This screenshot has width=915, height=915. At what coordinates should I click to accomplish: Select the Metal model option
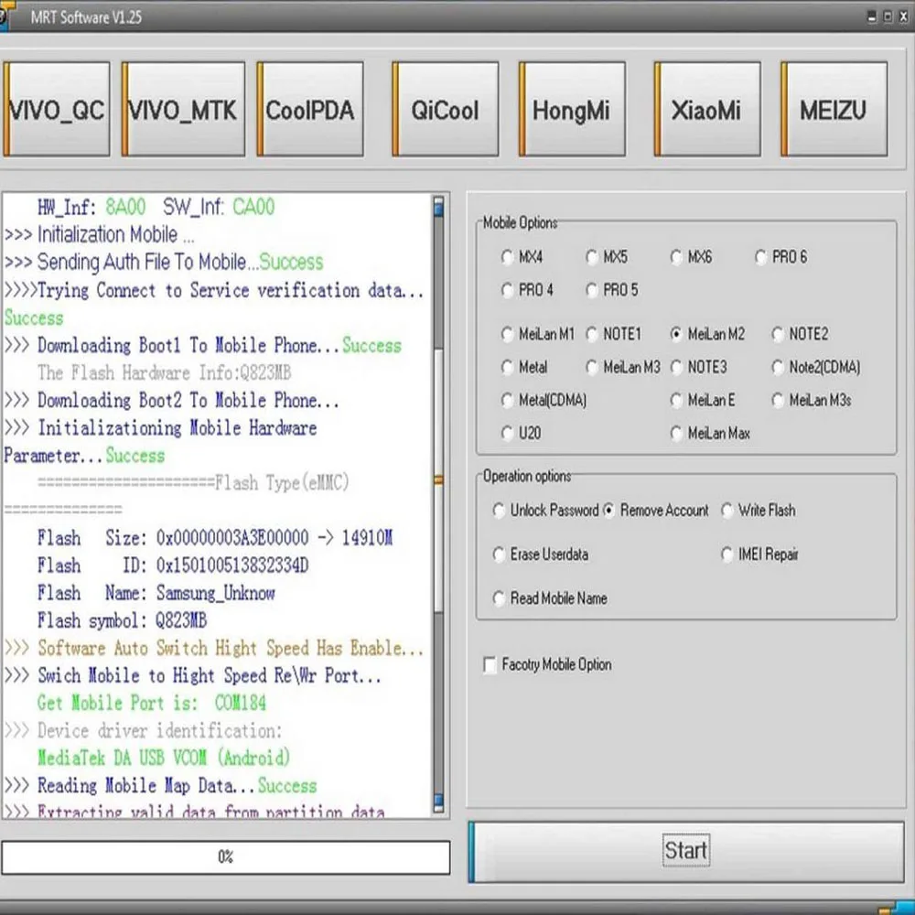(524, 367)
